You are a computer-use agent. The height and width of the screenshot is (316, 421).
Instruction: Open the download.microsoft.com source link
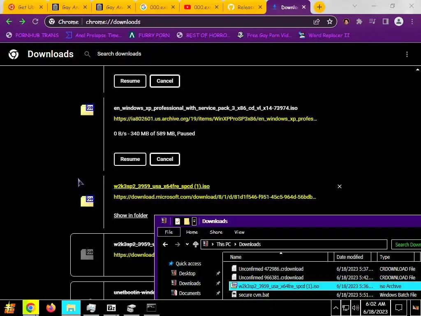(x=215, y=197)
